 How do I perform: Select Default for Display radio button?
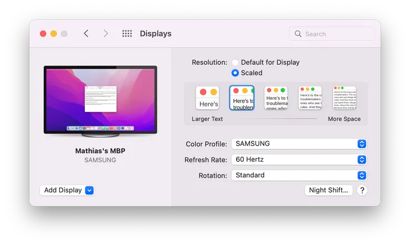(235, 62)
